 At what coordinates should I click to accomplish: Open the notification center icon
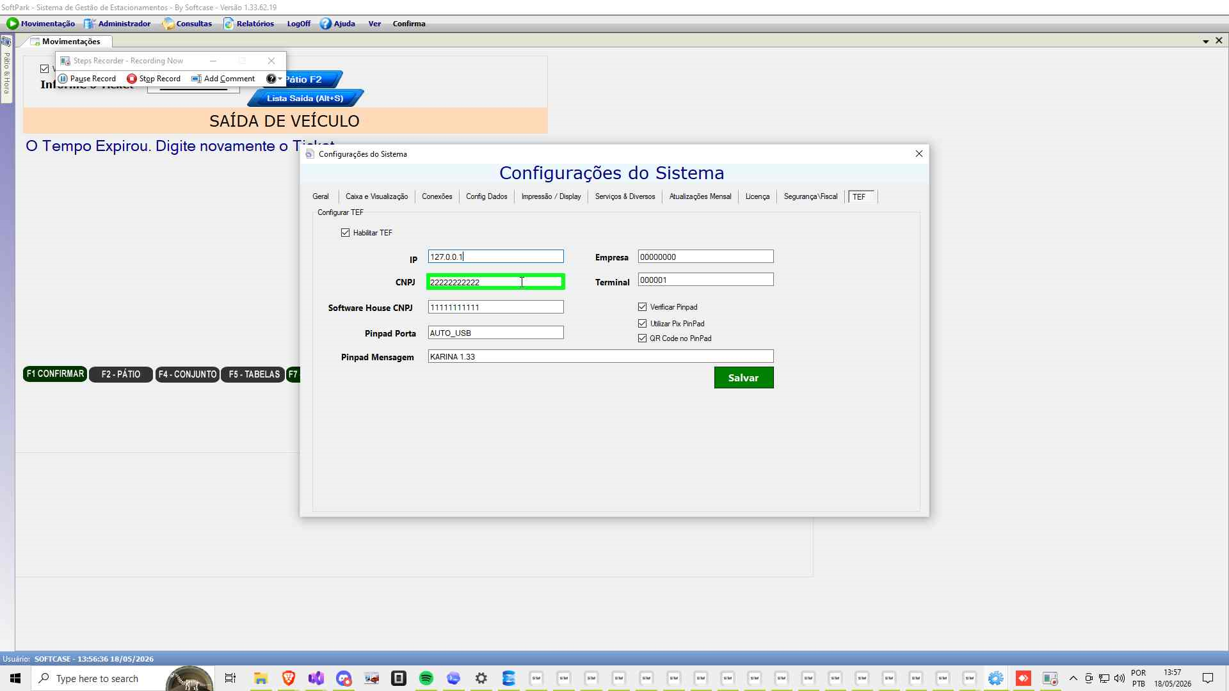click(x=1208, y=678)
